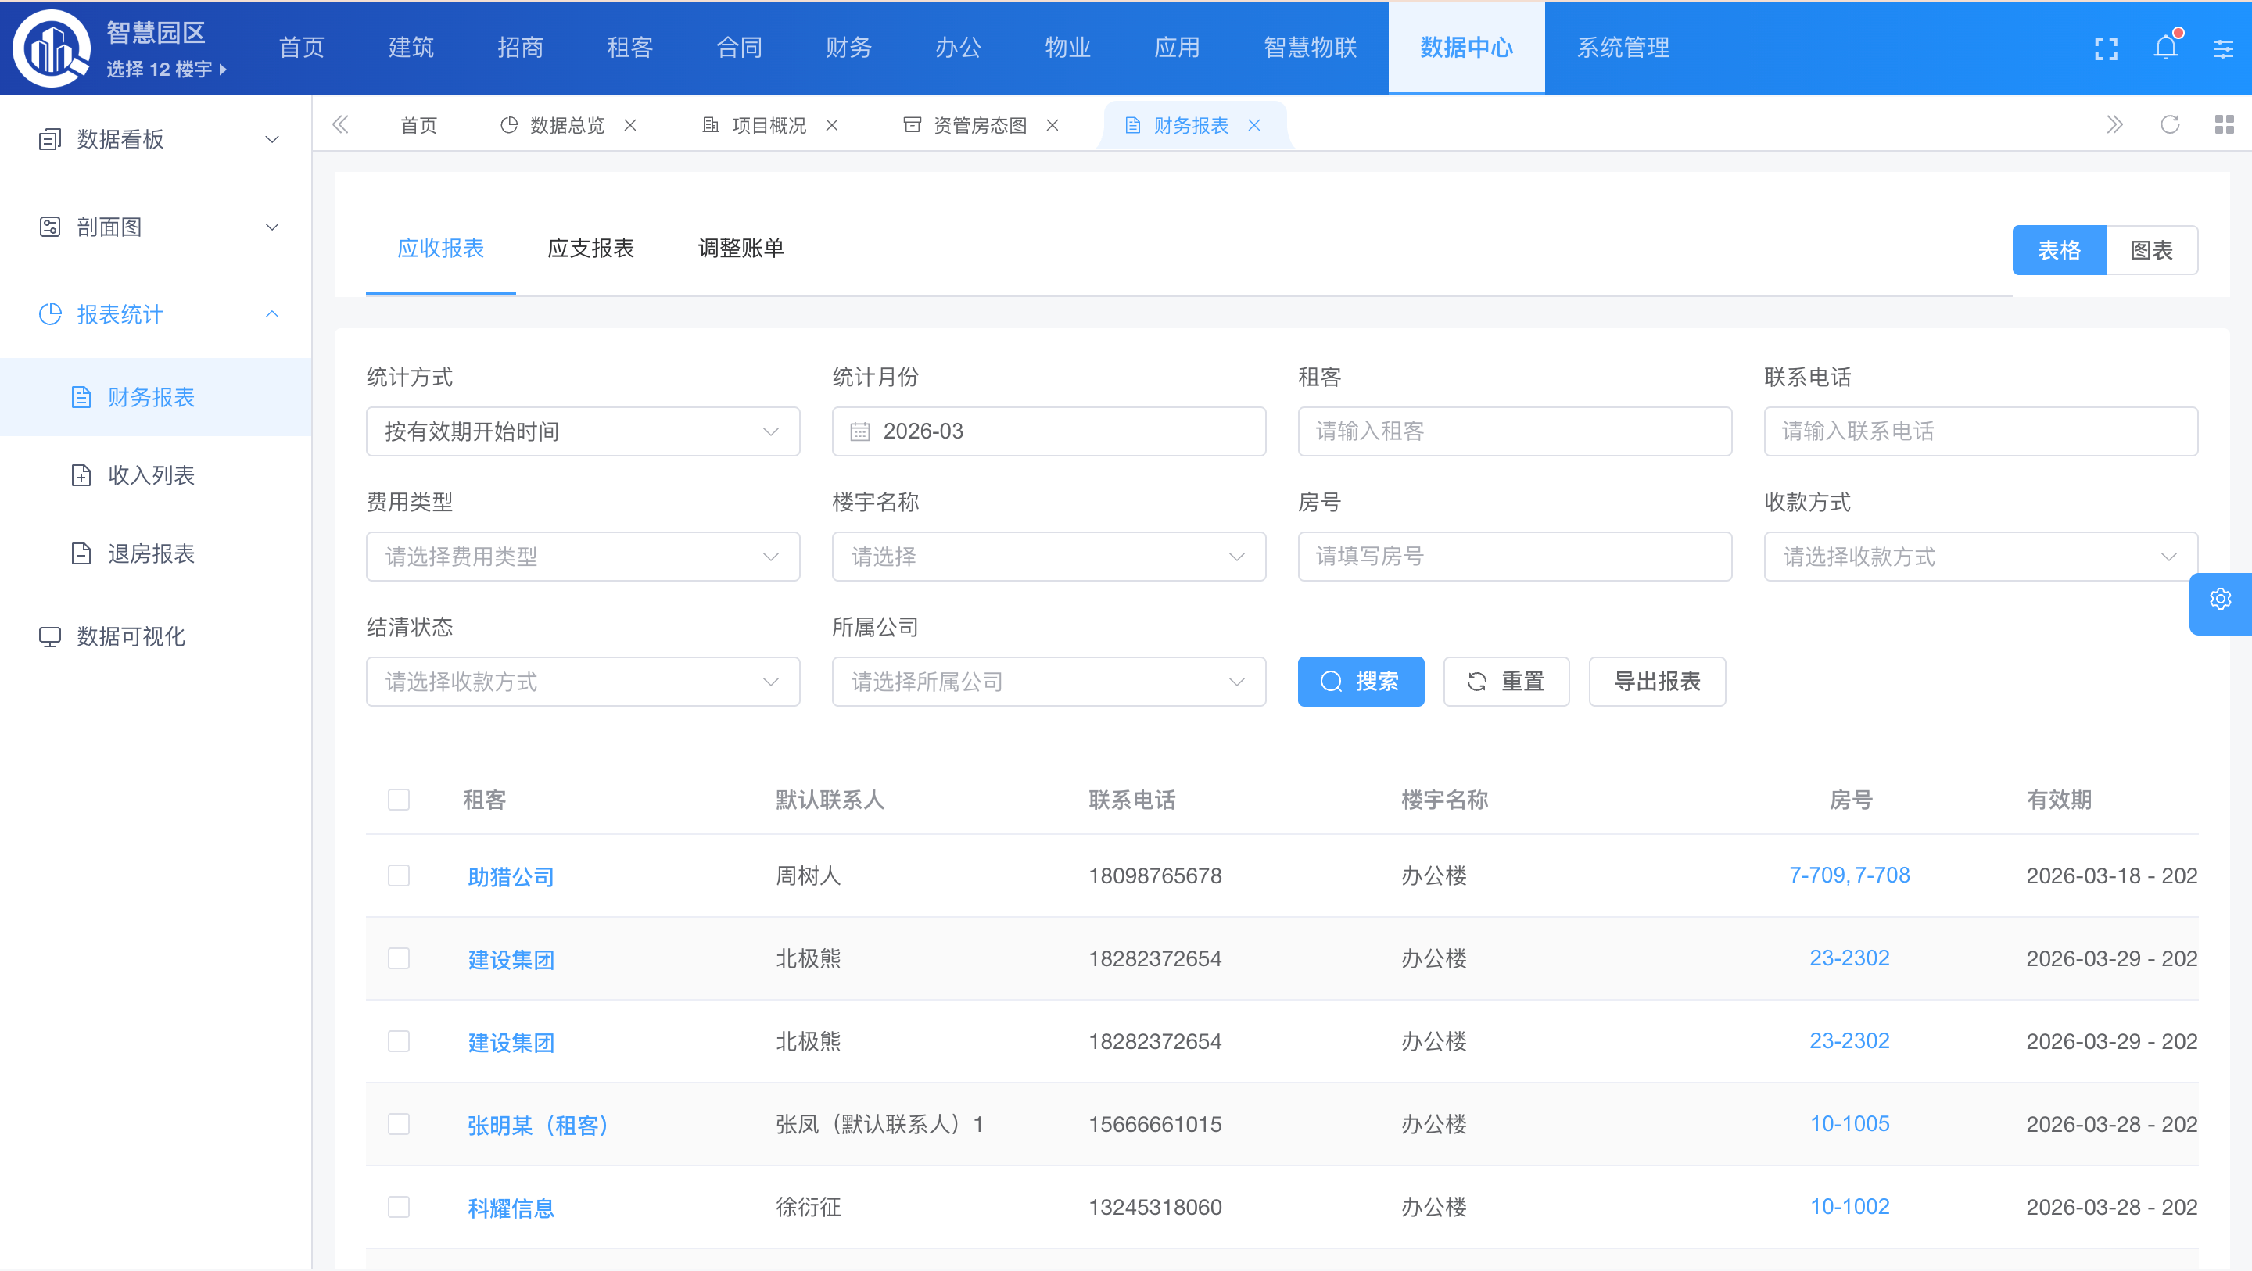Open the grid tab-manager icon
The width and height of the screenshot is (2252, 1271).
[x=2223, y=125]
